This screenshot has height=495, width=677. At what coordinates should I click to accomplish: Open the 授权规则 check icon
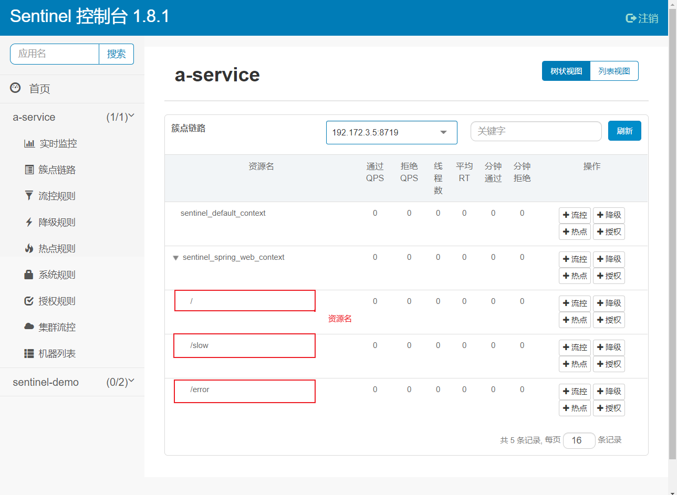(29, 301)
